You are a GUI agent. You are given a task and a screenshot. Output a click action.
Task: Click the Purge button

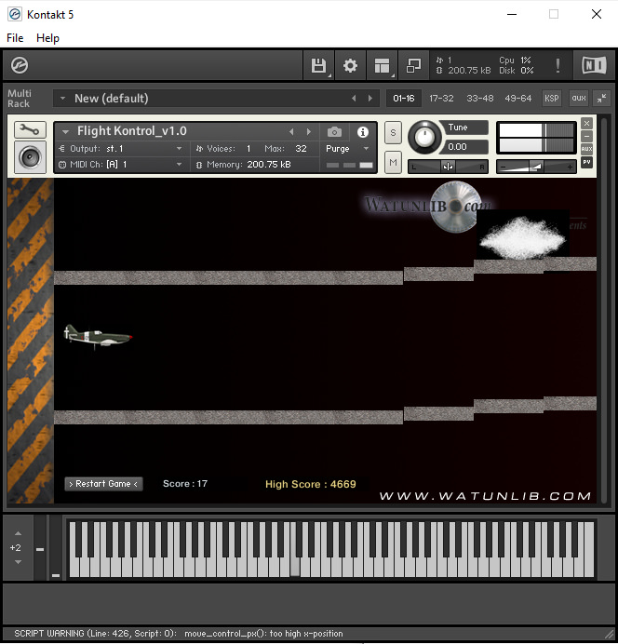[x=338, y=149]
